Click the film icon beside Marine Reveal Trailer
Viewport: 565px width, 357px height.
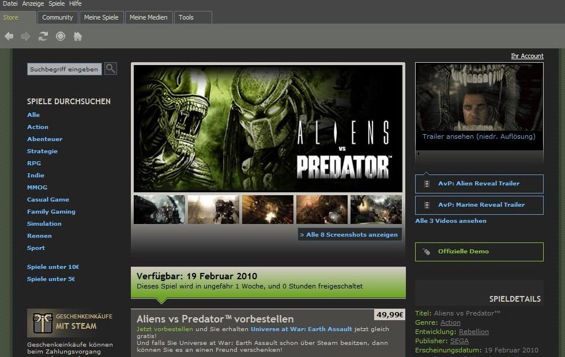(x=427, y=205)
